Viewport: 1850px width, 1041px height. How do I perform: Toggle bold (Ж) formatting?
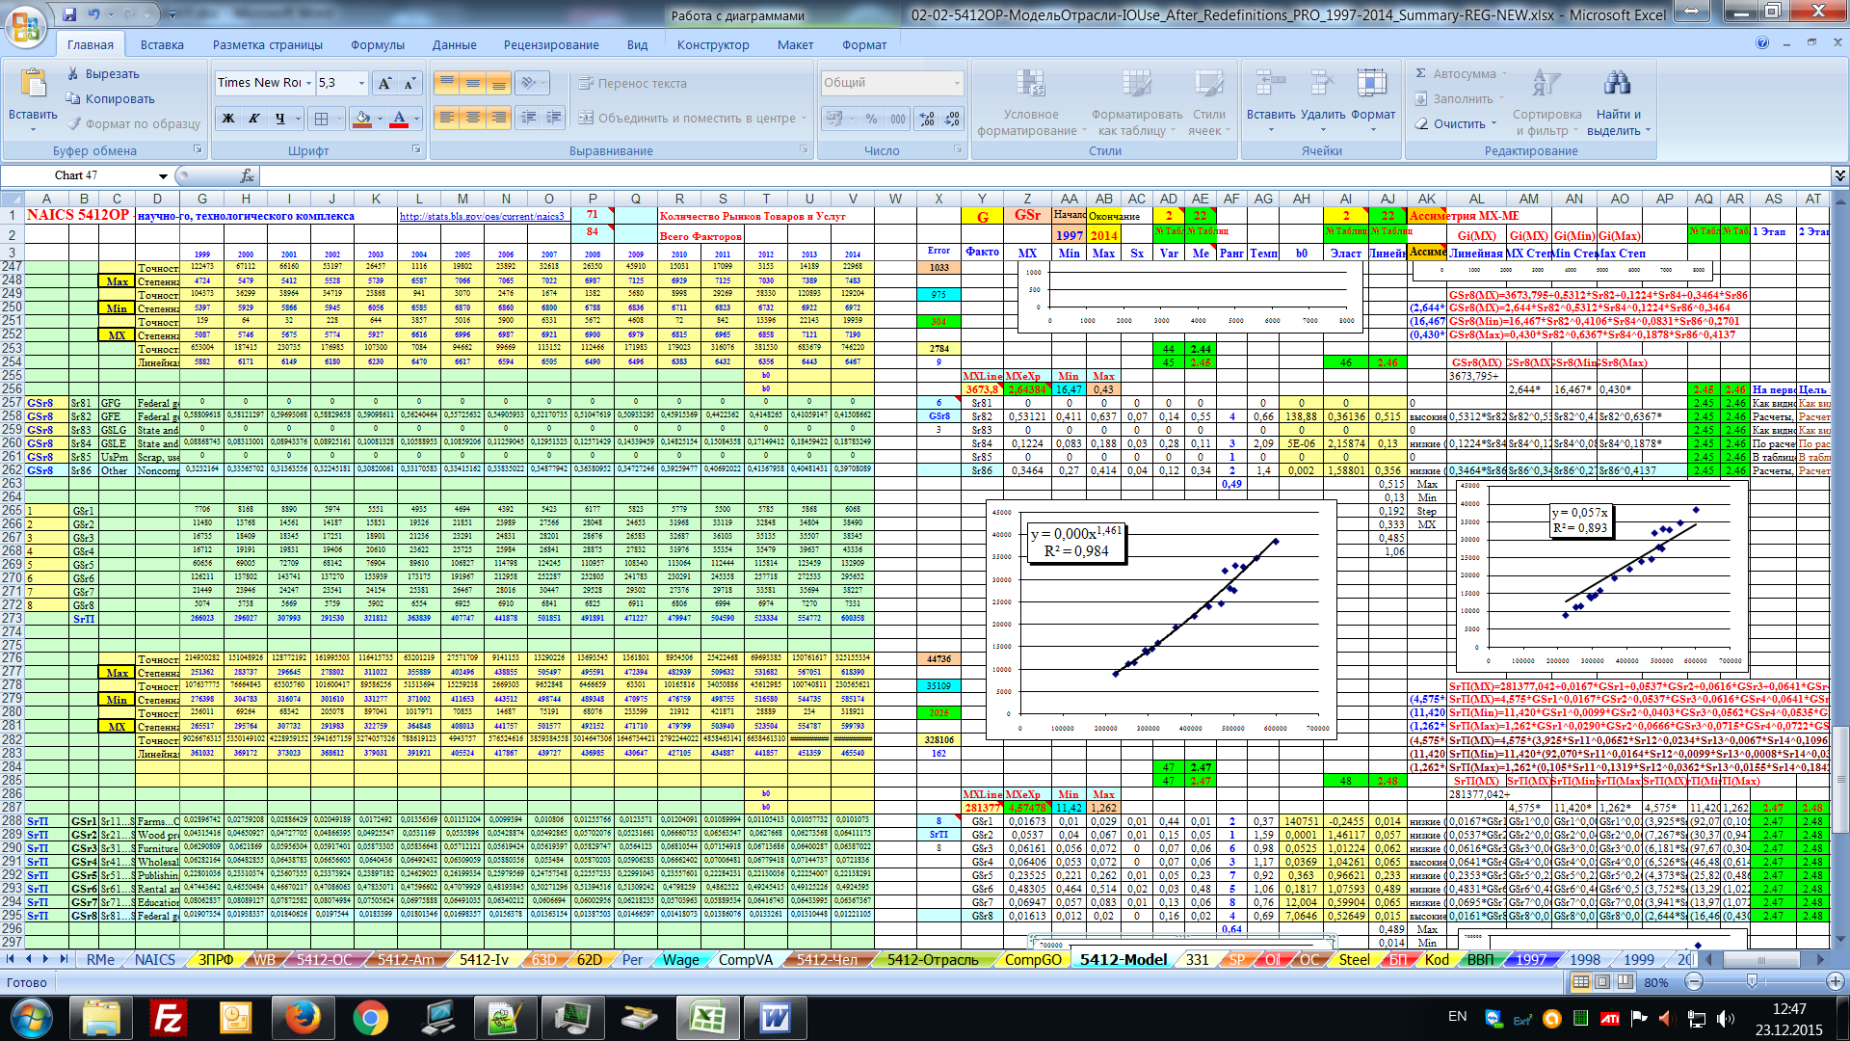(228, 119)
